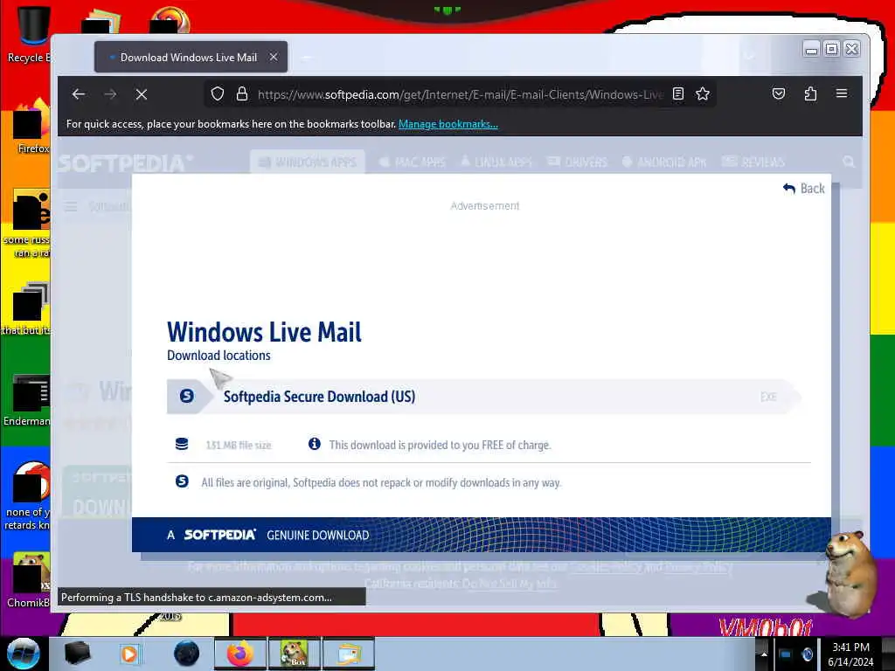
Task: Save page to Pocket icon
Action: click(x=779, y=93)
